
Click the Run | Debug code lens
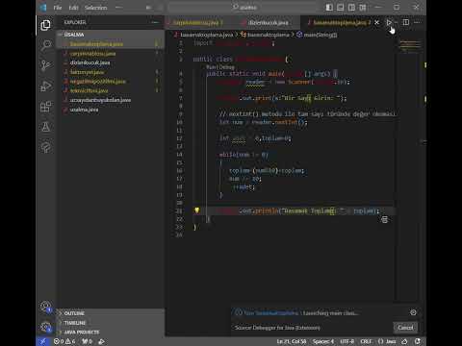tap(220, 67)
